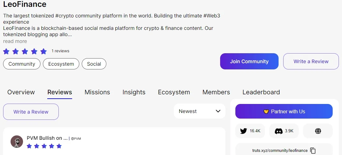Click the chevron arrow on the Newest dropdown
The width and height of the screenshot is (342, 155).
coord(218,111)
